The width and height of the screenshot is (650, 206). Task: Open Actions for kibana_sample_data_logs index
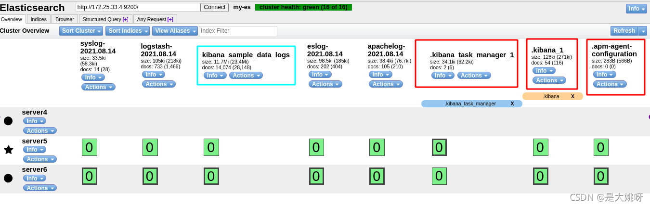pyautogui.click(x=246, y=76)
